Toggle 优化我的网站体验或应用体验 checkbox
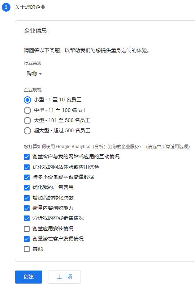This screenshot has width=195, height=289. 27,167
